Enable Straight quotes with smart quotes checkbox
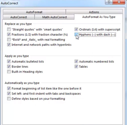Image resolution: width=127 pixels, height=125 pixels. 9,29
